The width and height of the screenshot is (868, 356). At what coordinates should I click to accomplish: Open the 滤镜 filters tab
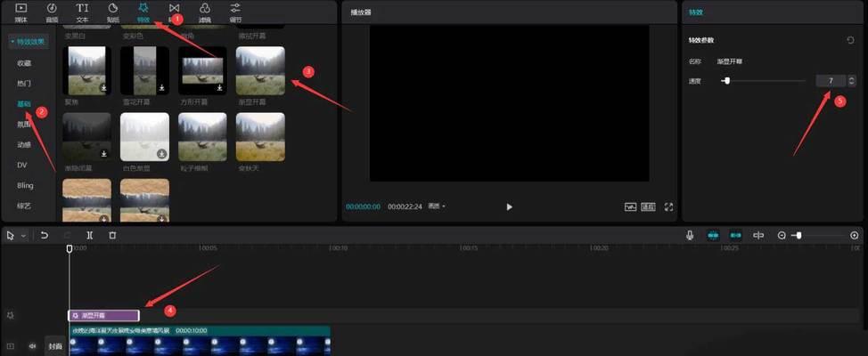click(x=205, y=12)
